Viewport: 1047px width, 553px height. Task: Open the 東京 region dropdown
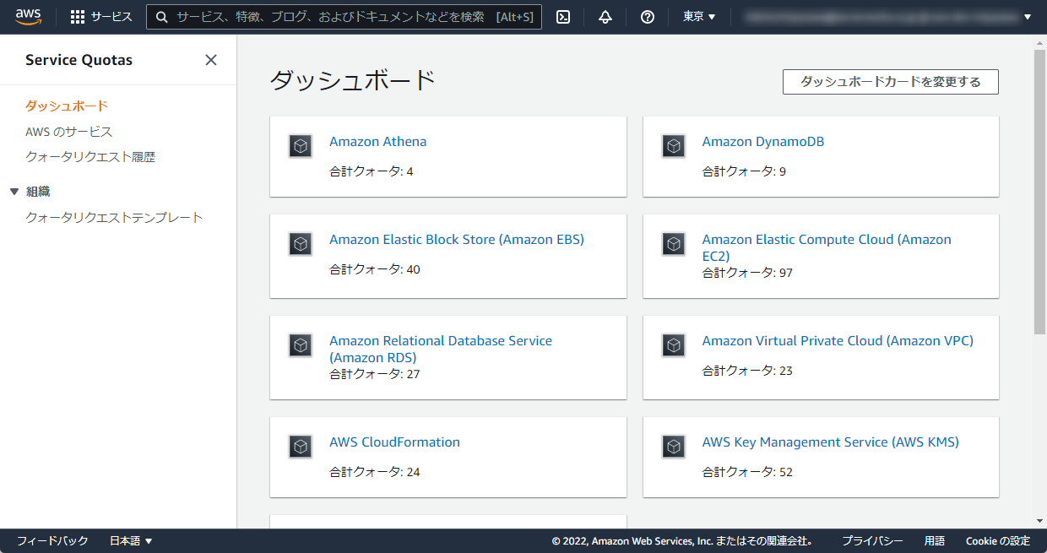coord(699,17)
